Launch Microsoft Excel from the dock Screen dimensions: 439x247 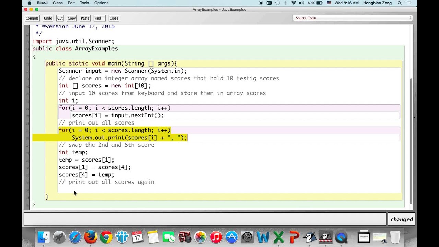click(x=278, y=237)
